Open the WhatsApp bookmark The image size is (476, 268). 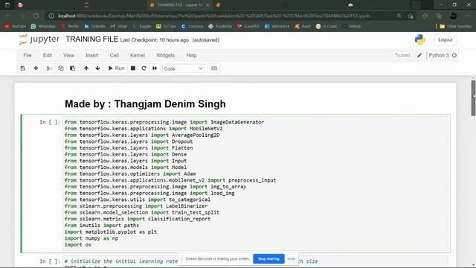43,27
